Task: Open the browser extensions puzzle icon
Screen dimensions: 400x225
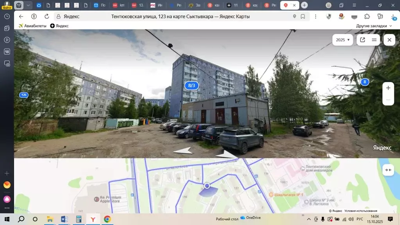Action: [367, 17]
